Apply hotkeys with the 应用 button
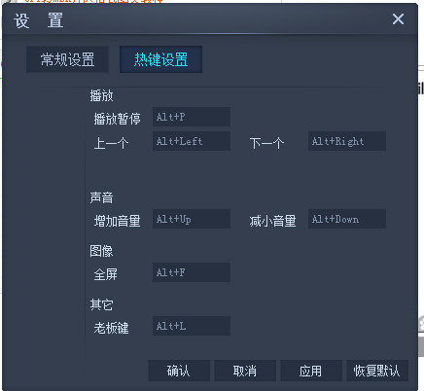This screenshot has height=391, width=424. click(x=311, y=371)
